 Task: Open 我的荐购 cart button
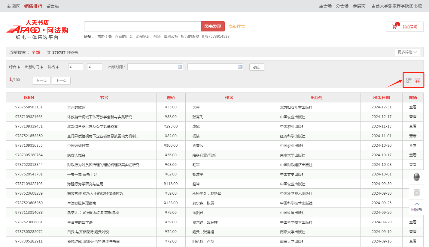[x=405, y=27]
